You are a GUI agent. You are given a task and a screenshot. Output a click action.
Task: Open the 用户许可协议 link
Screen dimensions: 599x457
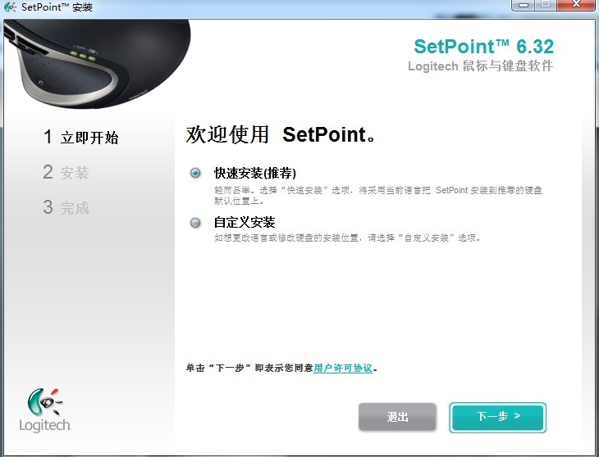[x=343, y=369]
